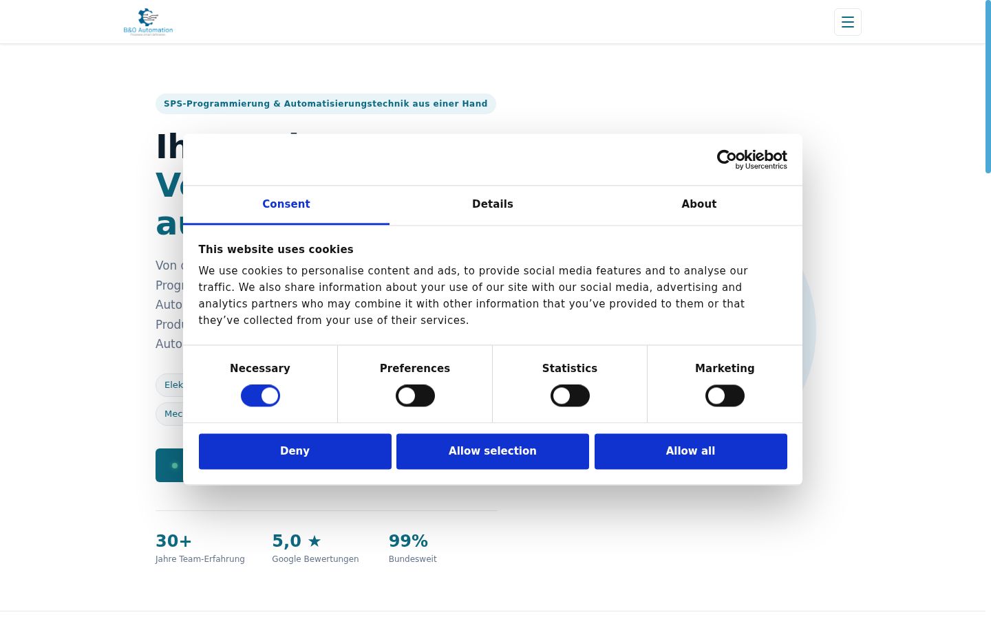Open the Cookiebot by Usercentrics logo link

pos(752,160)
